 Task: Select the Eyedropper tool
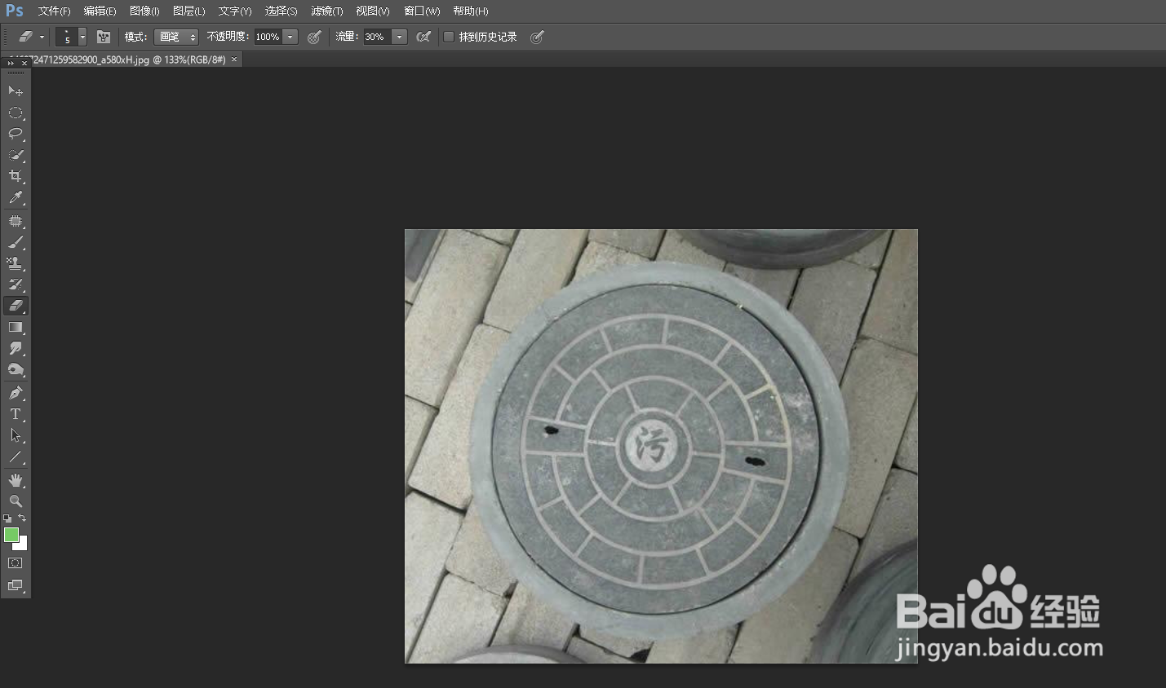16,197
